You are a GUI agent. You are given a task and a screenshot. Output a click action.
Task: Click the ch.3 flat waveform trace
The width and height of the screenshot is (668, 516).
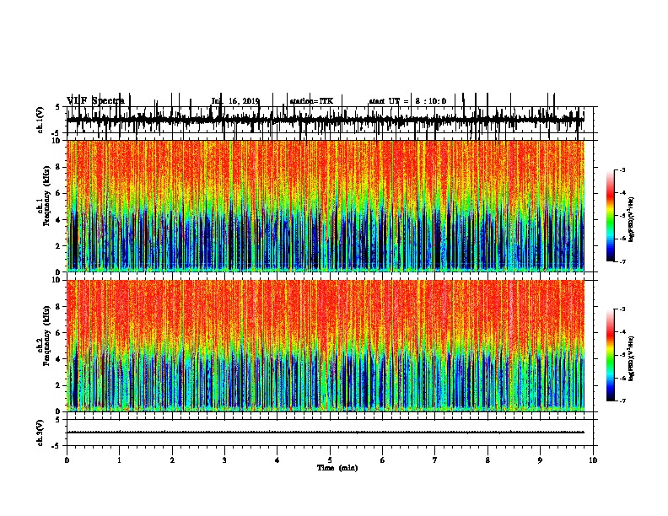[x=326, y=433]
